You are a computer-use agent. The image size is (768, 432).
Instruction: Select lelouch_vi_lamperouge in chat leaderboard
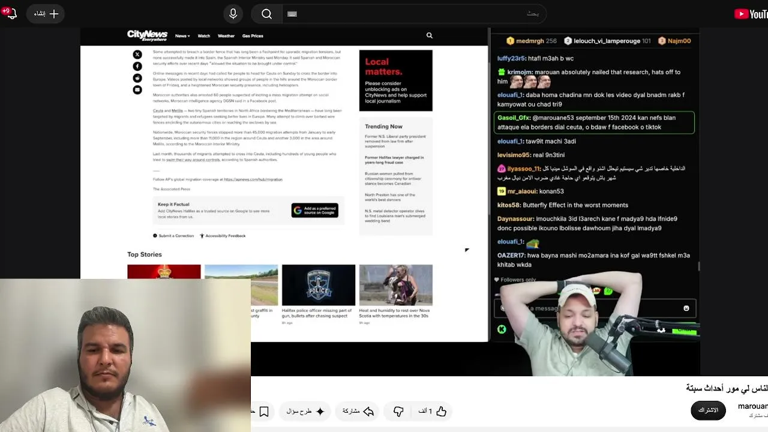click(607, 41)
